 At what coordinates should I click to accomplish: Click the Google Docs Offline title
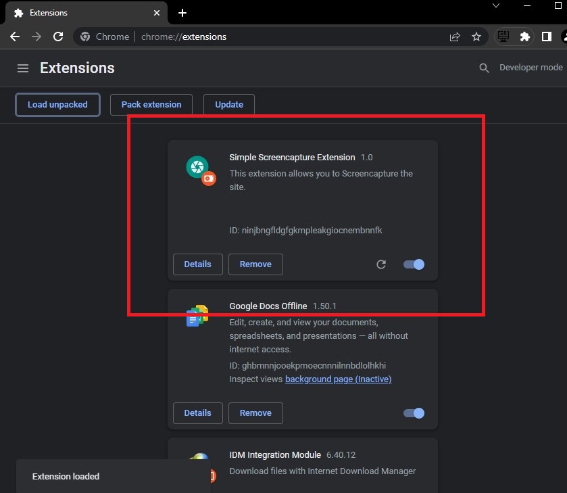tap(268, 306)
